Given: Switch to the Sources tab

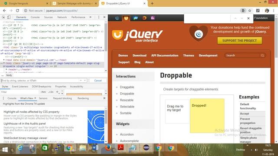Looking at the screenshot, I should pos(48,17).
